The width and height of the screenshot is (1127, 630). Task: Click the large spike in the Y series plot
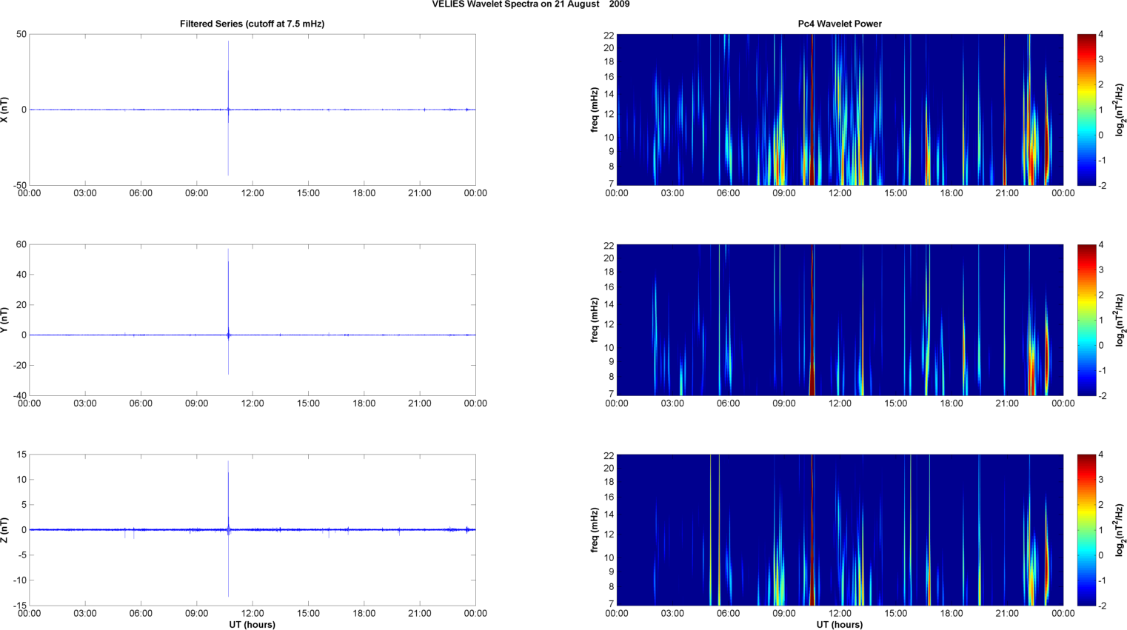[228, 281]
